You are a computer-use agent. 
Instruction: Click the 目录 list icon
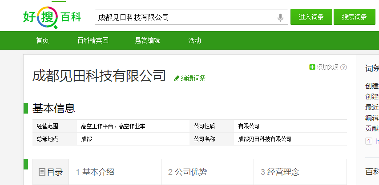[x=42, y=172]
